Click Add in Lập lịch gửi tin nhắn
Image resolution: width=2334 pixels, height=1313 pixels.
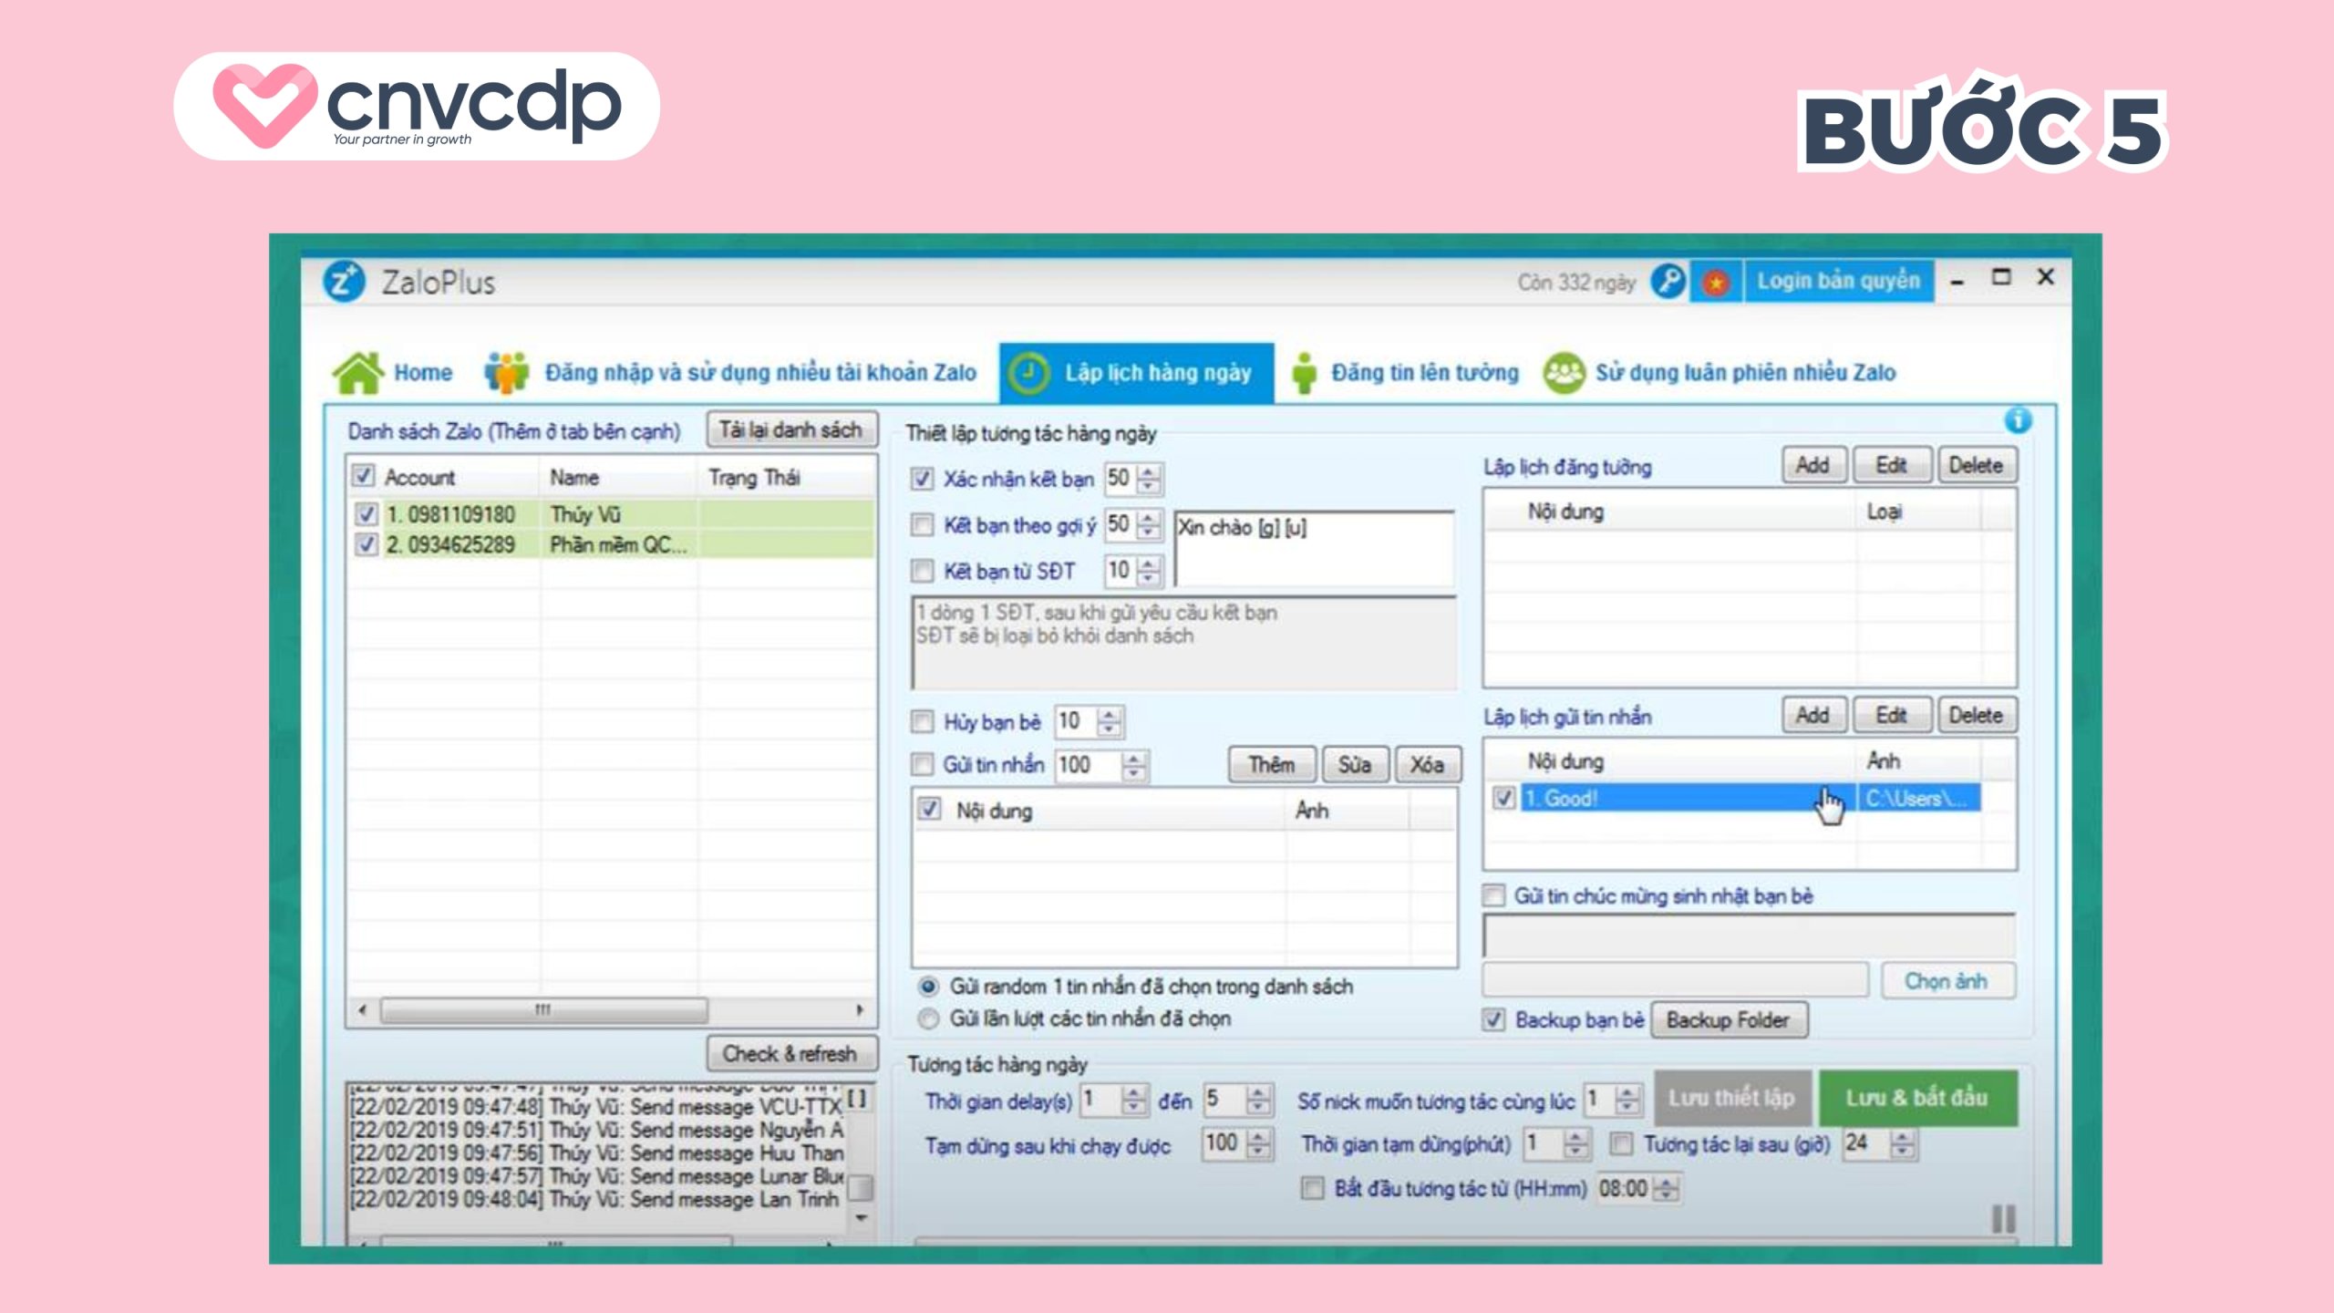pyautogui.click(x=1813, y=715)
